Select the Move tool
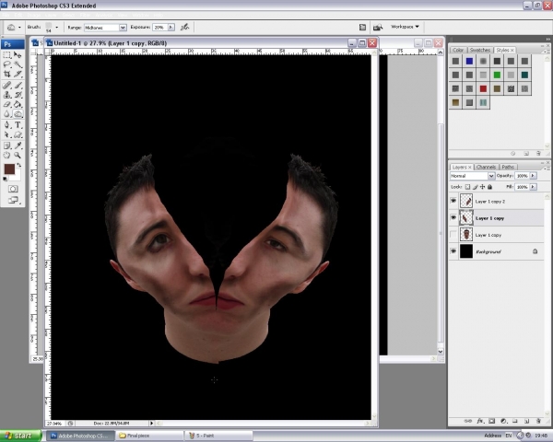The height and width of the screenshot is (442, 553). coord(18,55)
